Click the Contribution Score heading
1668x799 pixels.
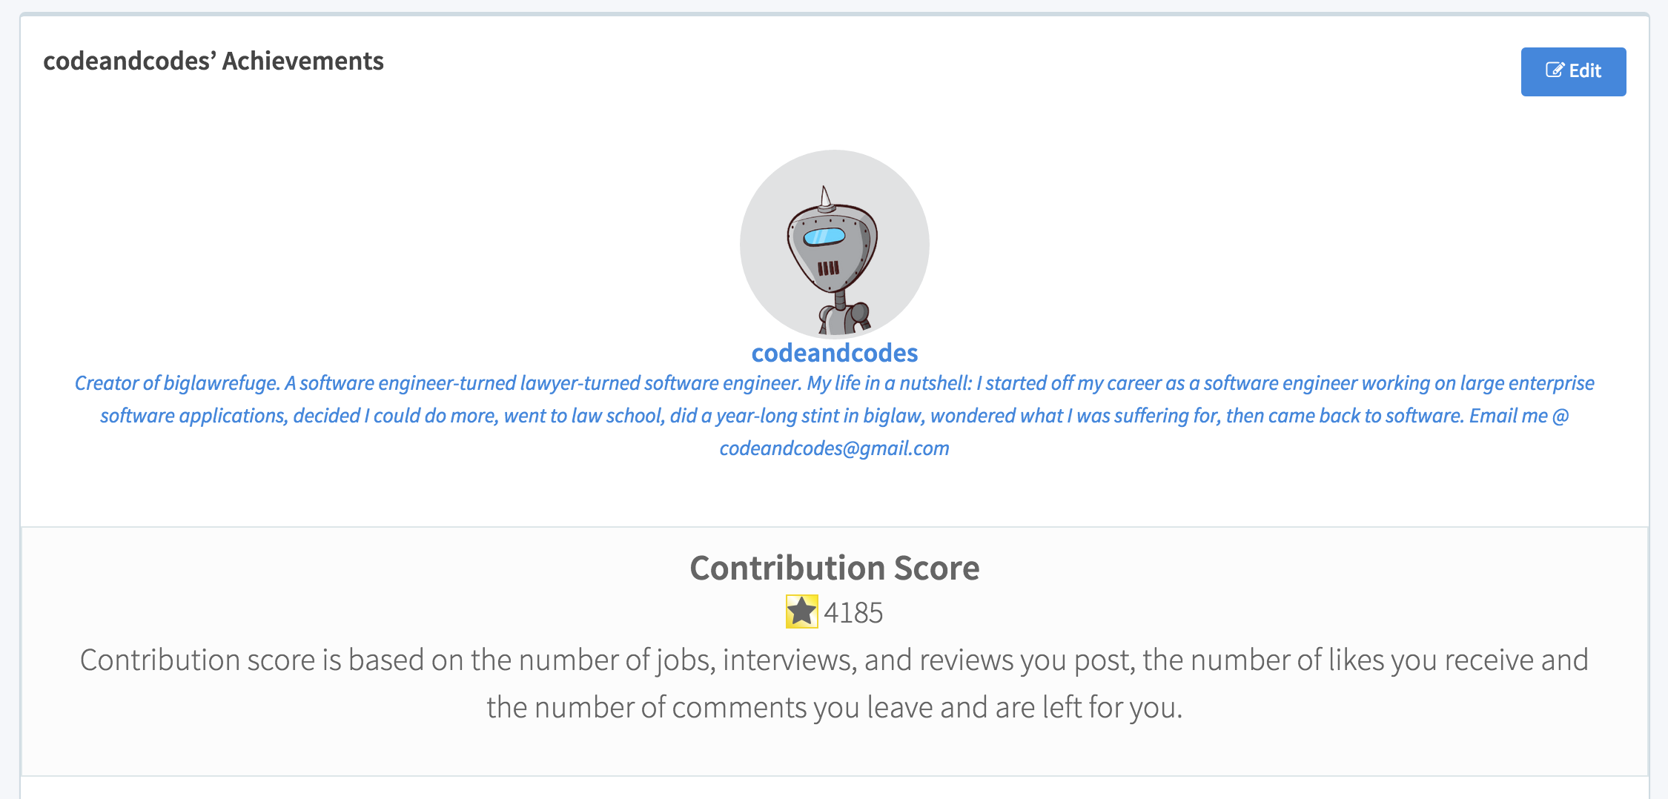click(x=834, y=568)
